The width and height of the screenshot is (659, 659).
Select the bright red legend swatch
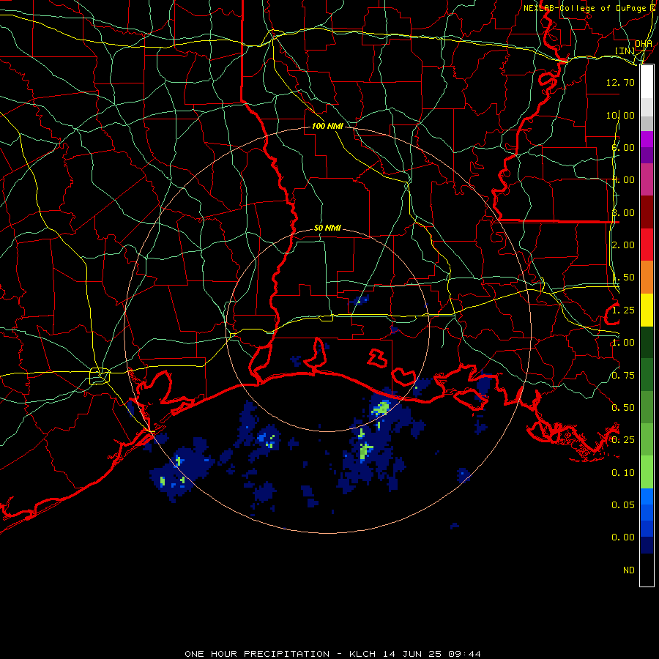(x=647, y=245)
